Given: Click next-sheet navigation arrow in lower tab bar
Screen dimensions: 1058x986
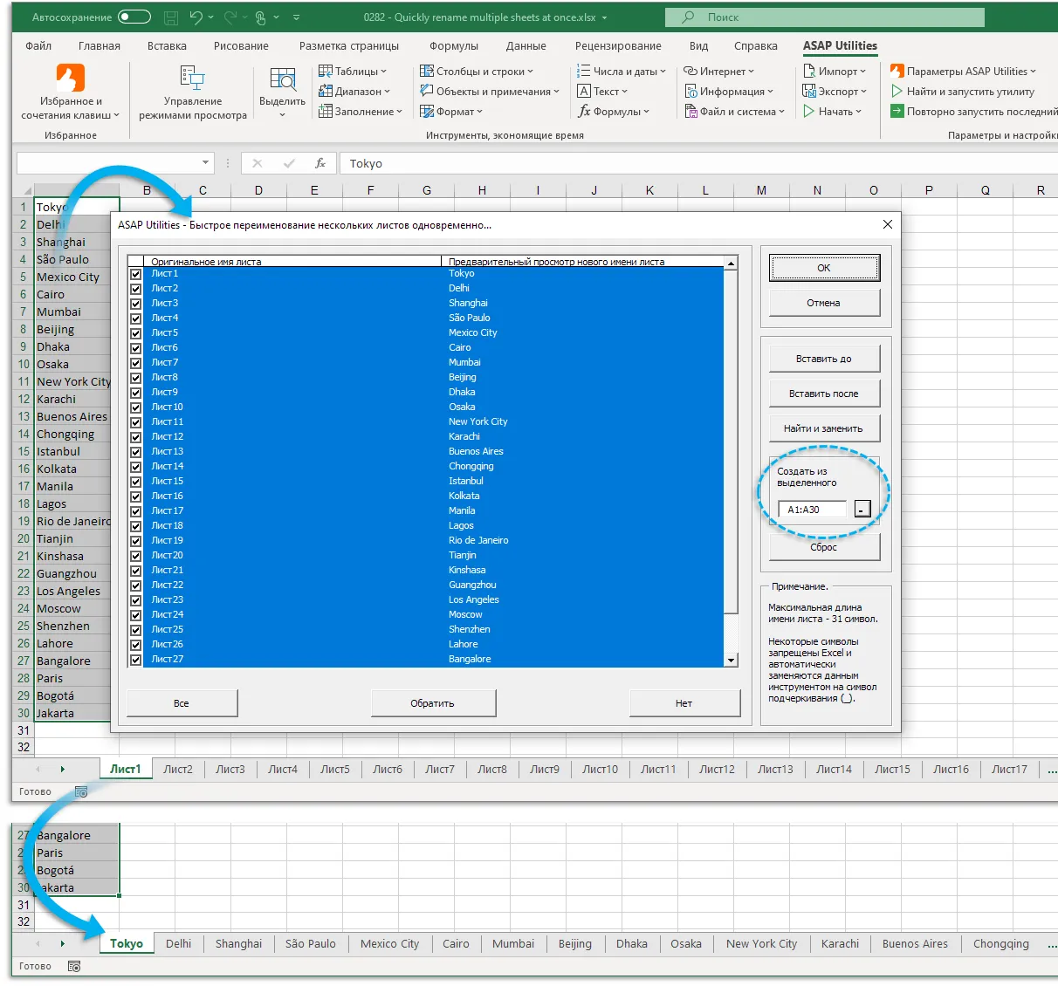Looking at the screenshot, I should 62,944.
